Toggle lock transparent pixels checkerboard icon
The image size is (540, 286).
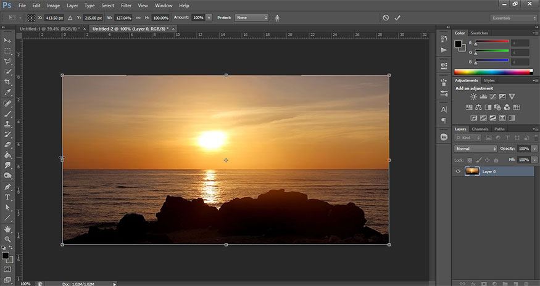(x=470, y=160)
